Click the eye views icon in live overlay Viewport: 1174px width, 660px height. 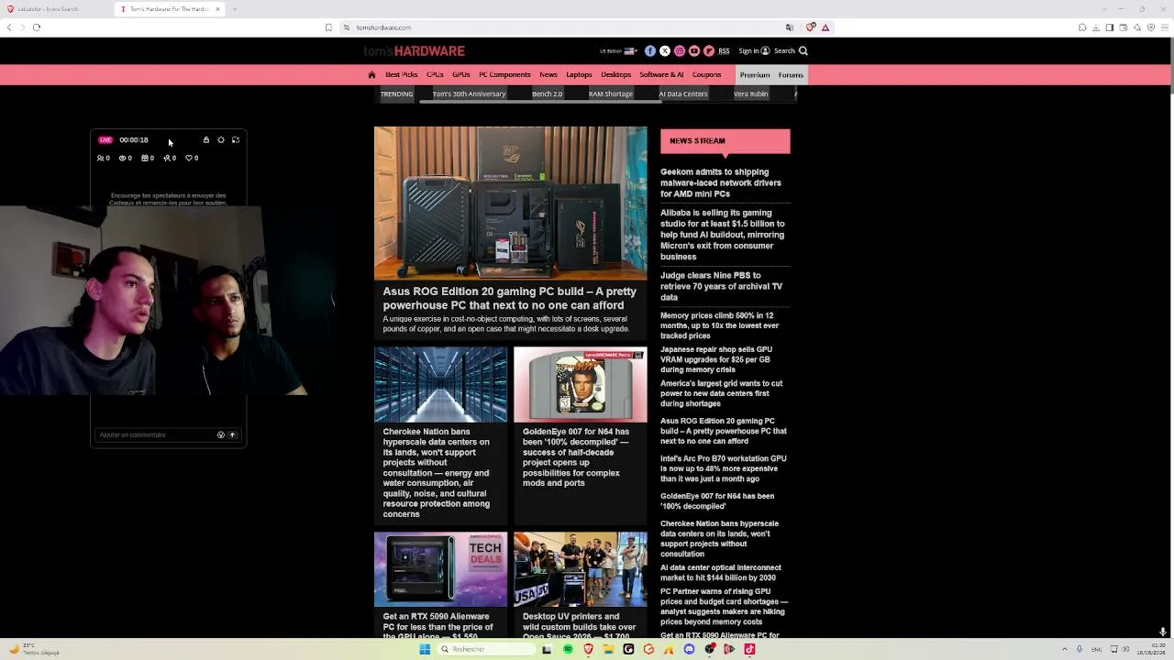pyautogui.click(x=123, y=158)
